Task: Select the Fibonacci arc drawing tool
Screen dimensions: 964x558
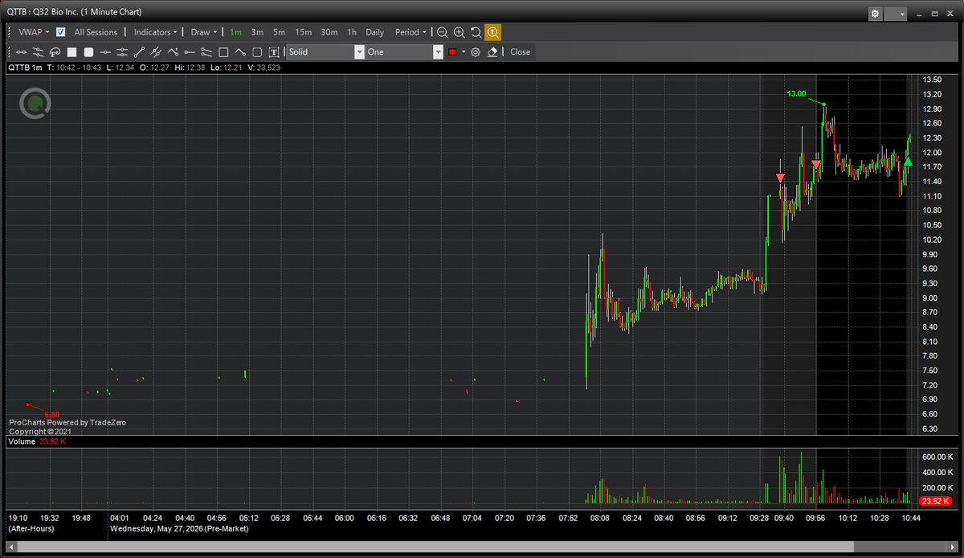Action: point(55,52)
